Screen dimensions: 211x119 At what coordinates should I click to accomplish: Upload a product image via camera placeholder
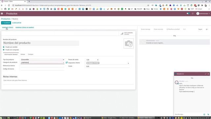pyautogui.click(x=129, y=43)
